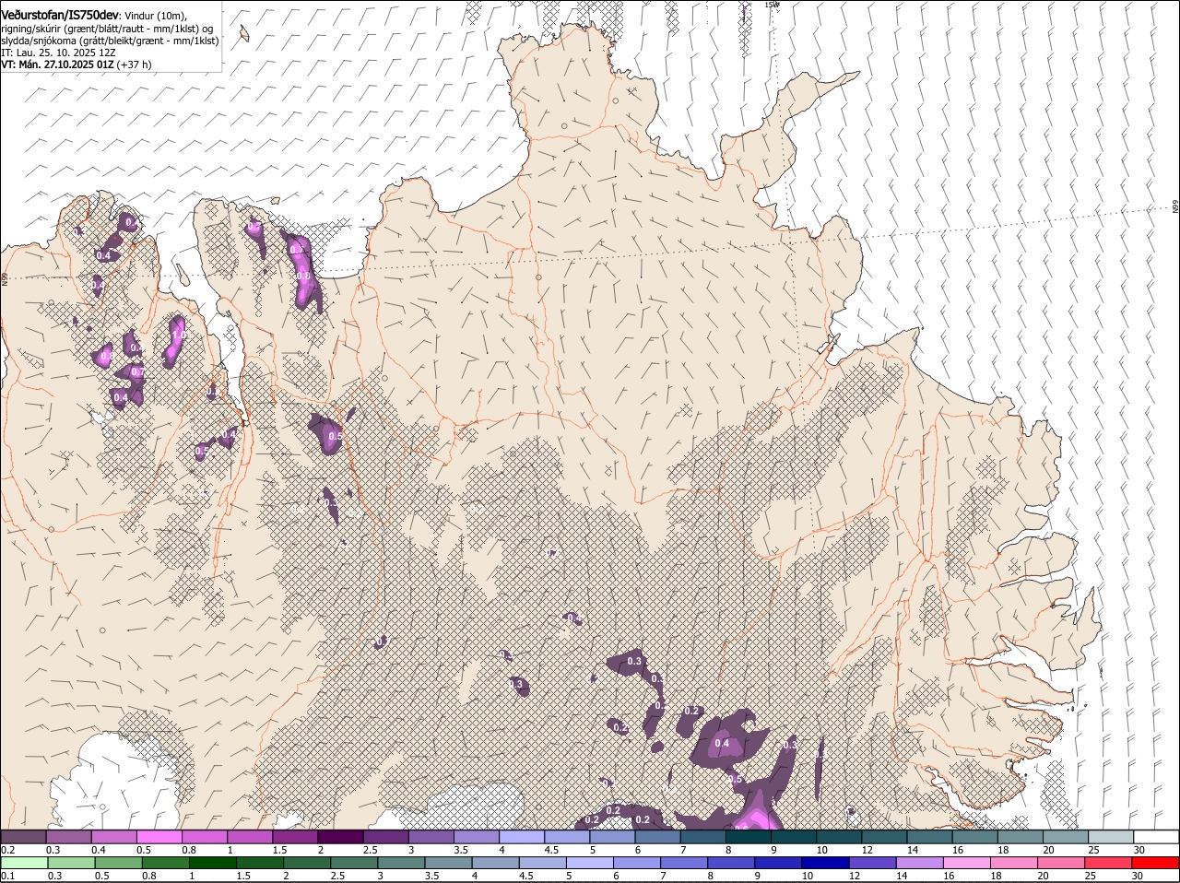
Task: Pick the mauve 0.3 swatch on upper snow scale
Action: (68, 836)
